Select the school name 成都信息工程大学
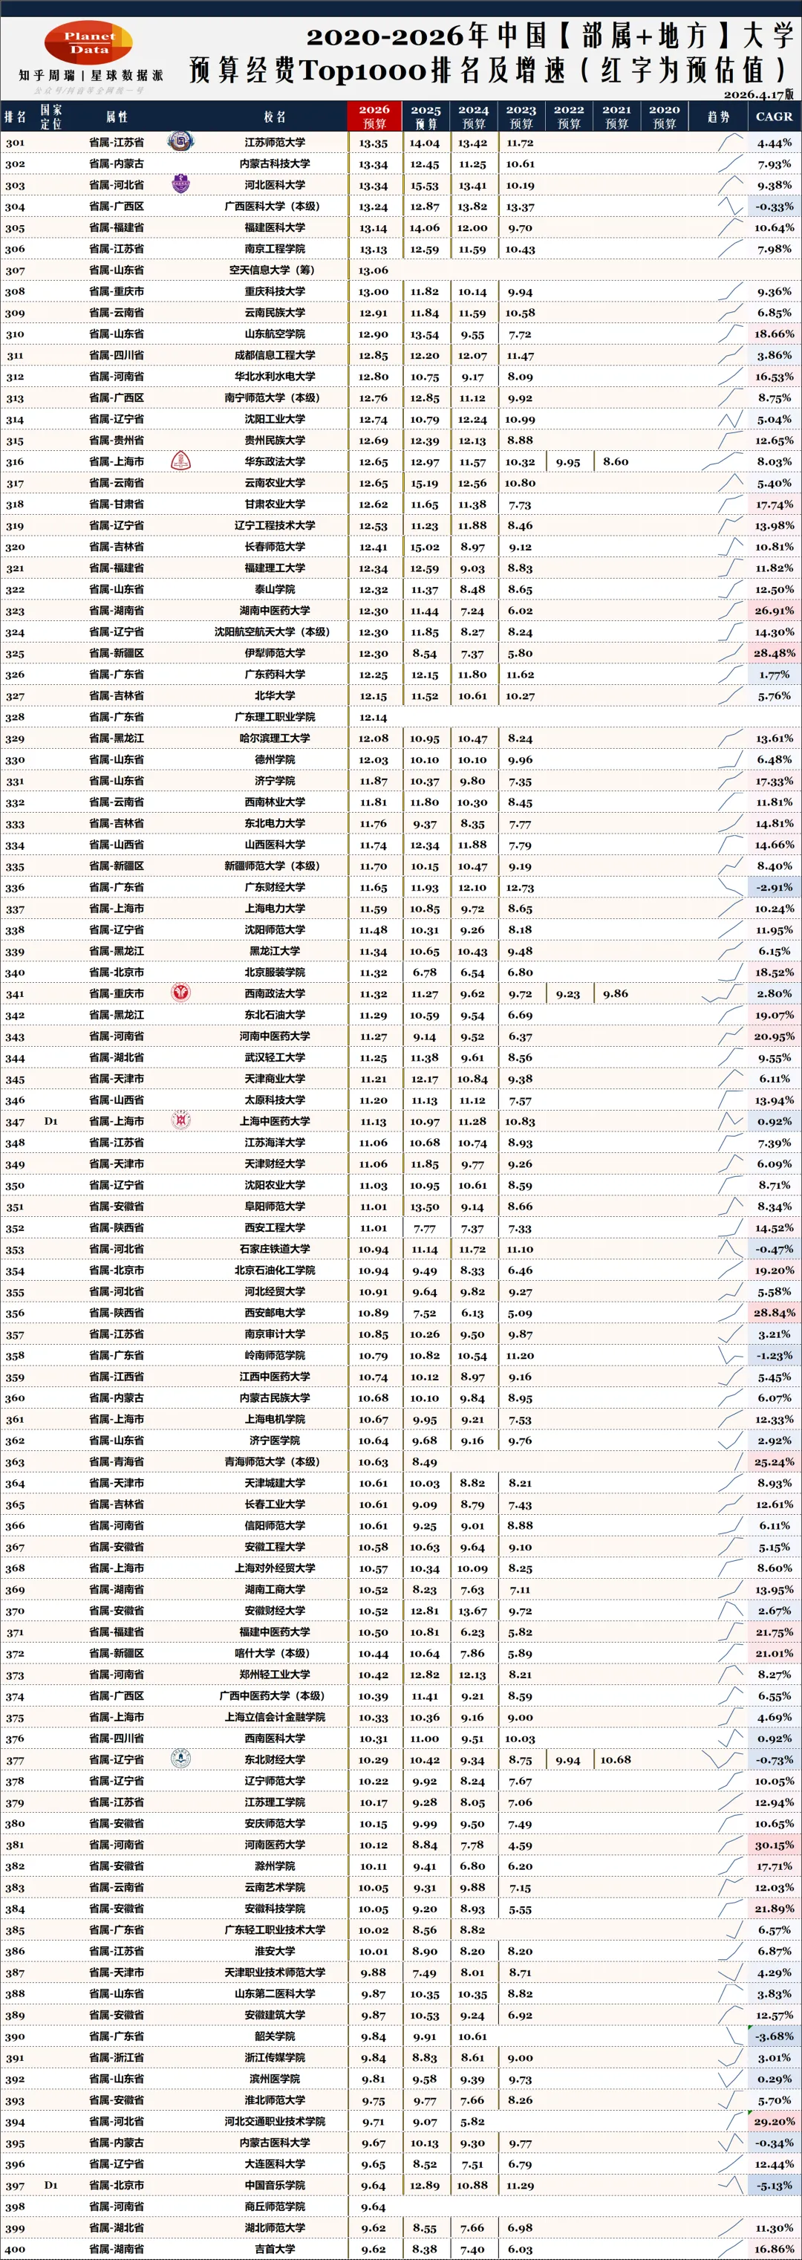The height and width of the screenshot is (2260, 802). coord(274,354)
